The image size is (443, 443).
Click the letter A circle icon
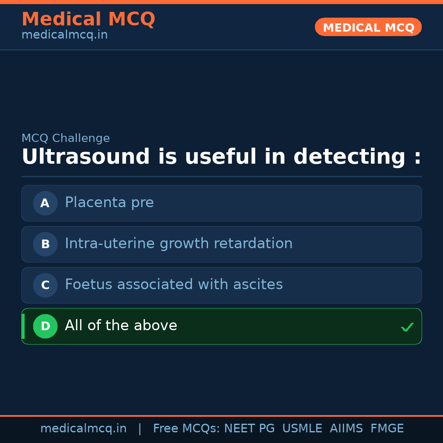(45, 203)
